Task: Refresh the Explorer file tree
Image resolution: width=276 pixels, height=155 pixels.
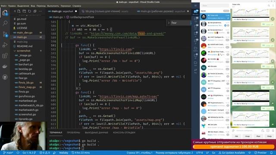Action: [x=30, y=11]
